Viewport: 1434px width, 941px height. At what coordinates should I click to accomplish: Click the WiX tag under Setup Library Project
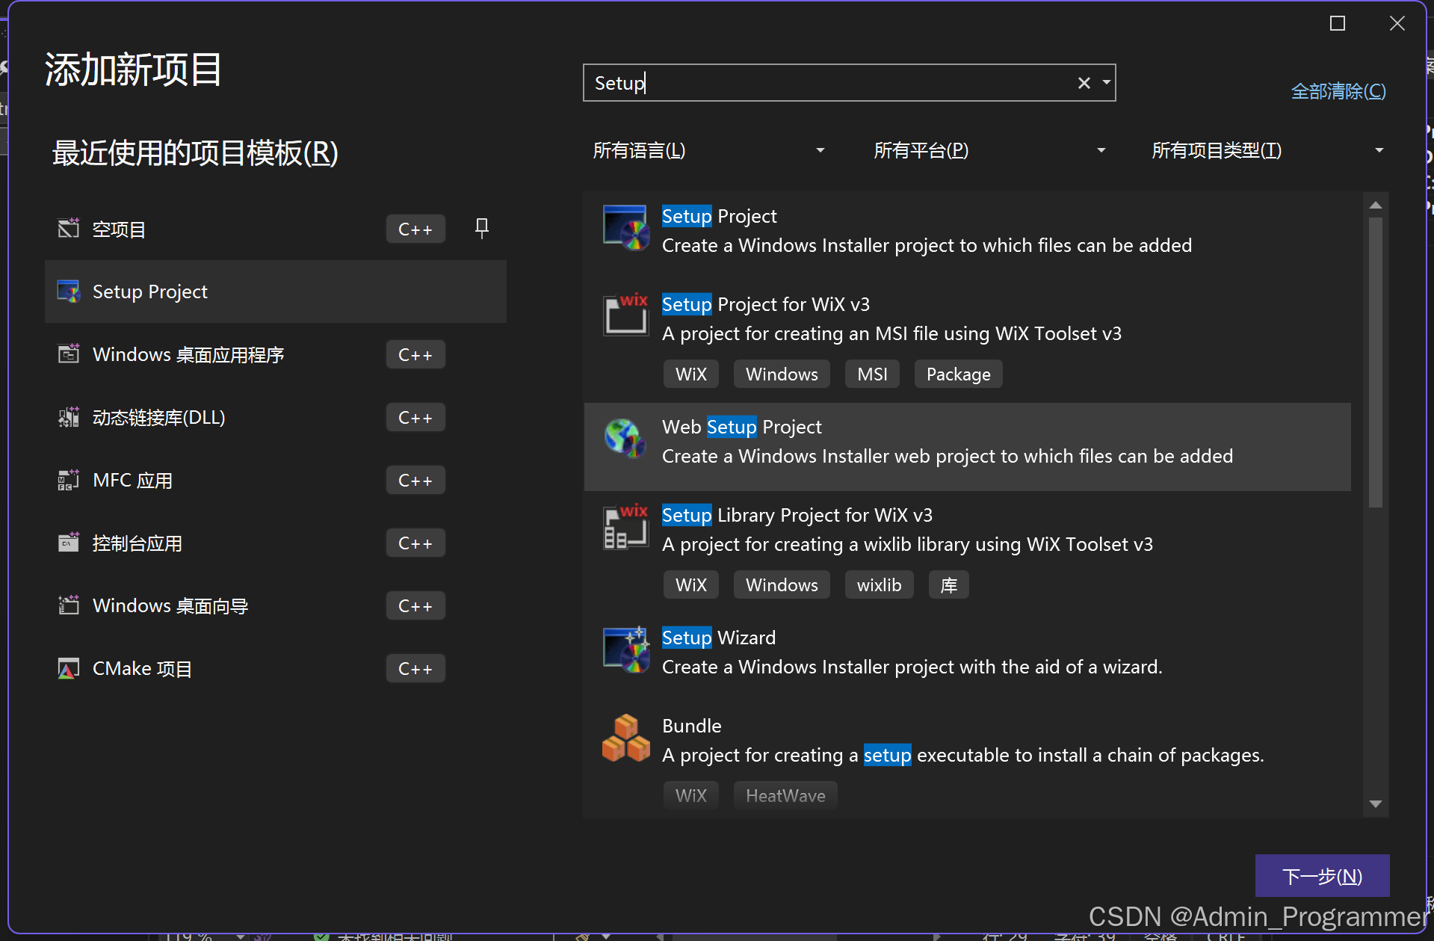(690, 584)
